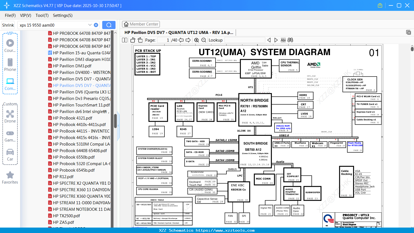Go to previous page arrow
The width and height of the screenshot is (414, 233).
181,40
